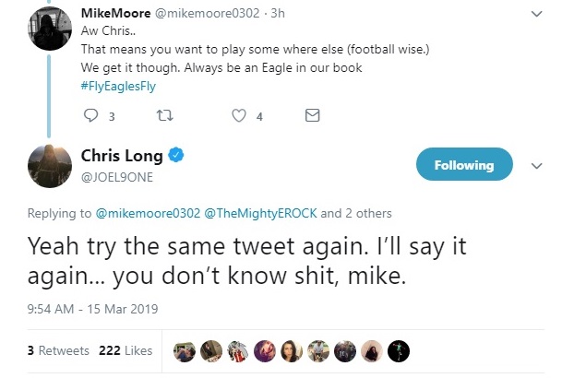
Task: Expand the '2 others' replying list
Action: point(366,213)
